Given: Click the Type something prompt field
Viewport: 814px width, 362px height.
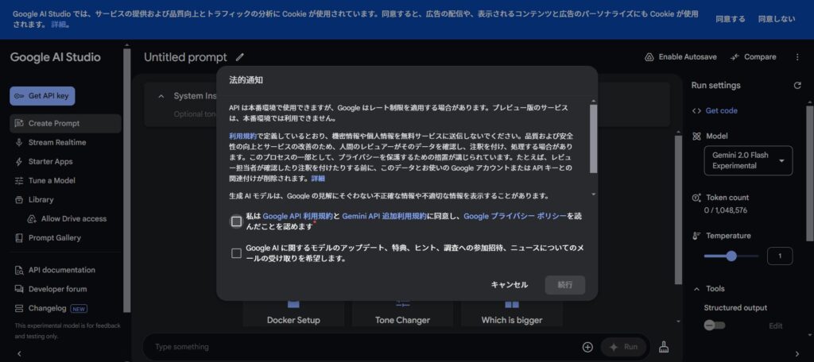Looking at the screenshot, I should [363, 347].
